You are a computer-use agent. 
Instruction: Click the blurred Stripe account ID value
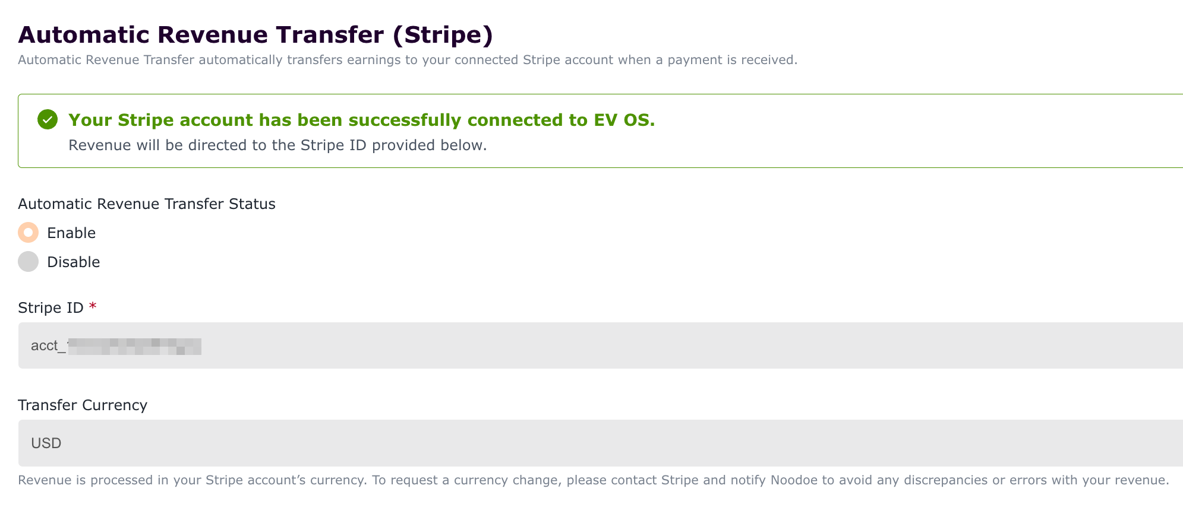(x=134, y=346)
